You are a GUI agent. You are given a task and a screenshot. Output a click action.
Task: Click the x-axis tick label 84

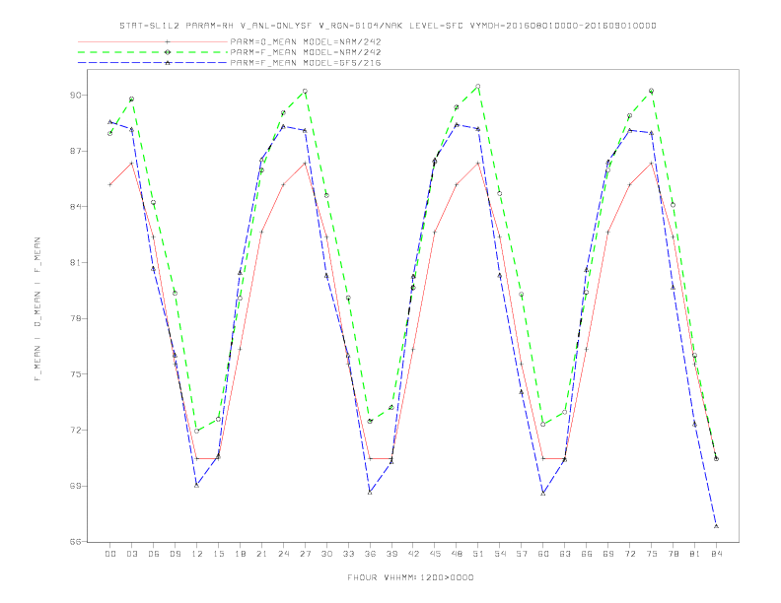(716, 554)
